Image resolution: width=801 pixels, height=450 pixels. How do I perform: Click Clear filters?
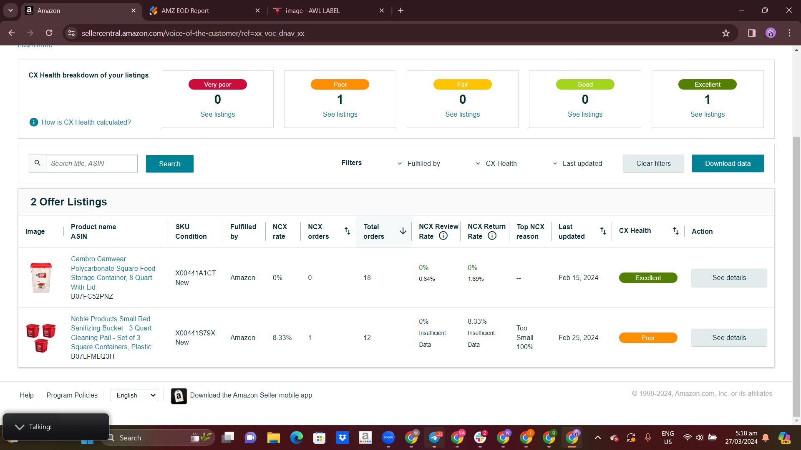(653, 163)
